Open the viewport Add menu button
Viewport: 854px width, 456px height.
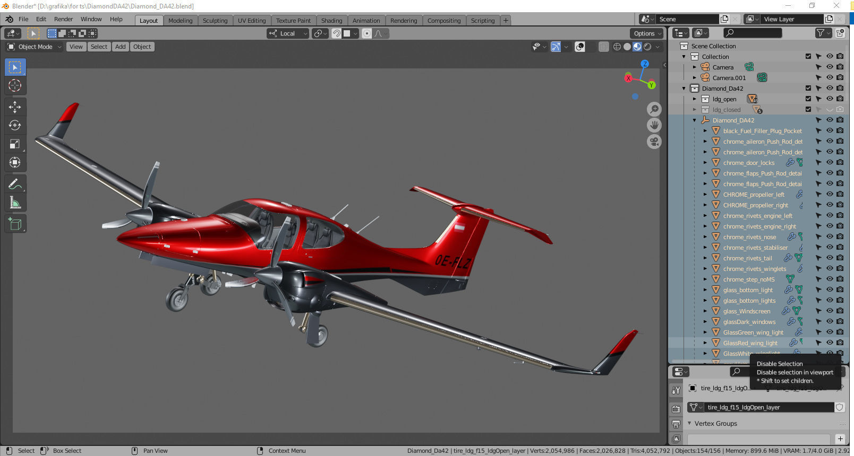[121, 47]
